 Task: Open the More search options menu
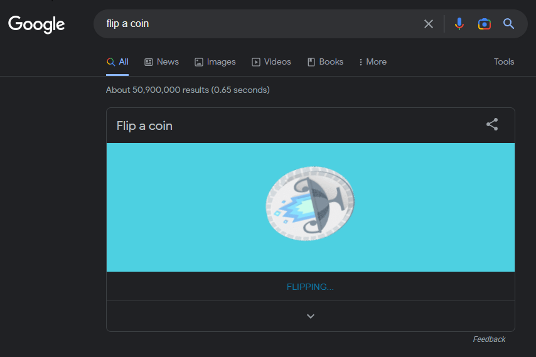click(x=373, y=62)
